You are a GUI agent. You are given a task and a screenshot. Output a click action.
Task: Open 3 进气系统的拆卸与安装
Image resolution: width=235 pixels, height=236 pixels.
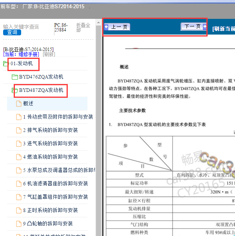point(51,144)
